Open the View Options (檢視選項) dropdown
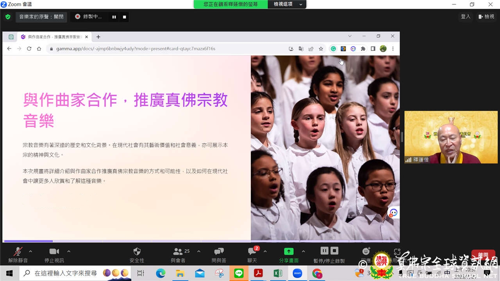This screenshot has width=500, height=281. (x=287, y=4)
